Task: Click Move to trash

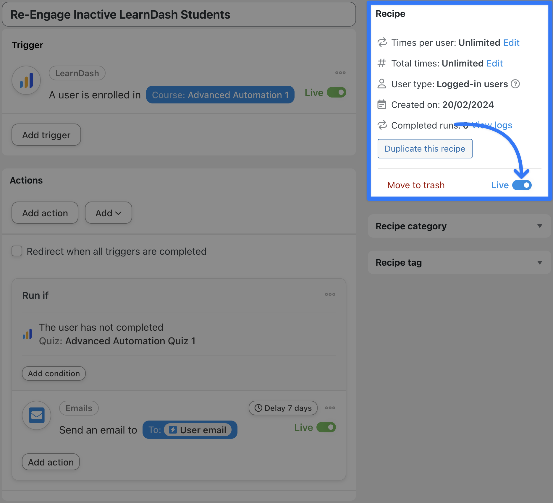Action: pos(416,185)
